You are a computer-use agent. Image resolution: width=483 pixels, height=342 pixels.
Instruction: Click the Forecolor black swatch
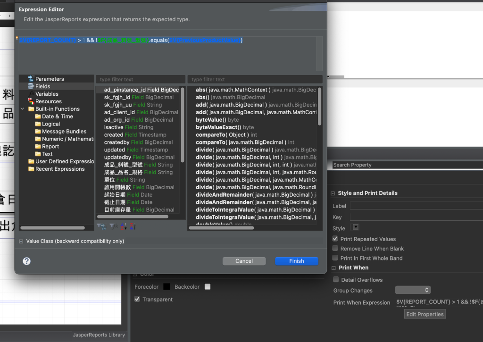[167, 286]
